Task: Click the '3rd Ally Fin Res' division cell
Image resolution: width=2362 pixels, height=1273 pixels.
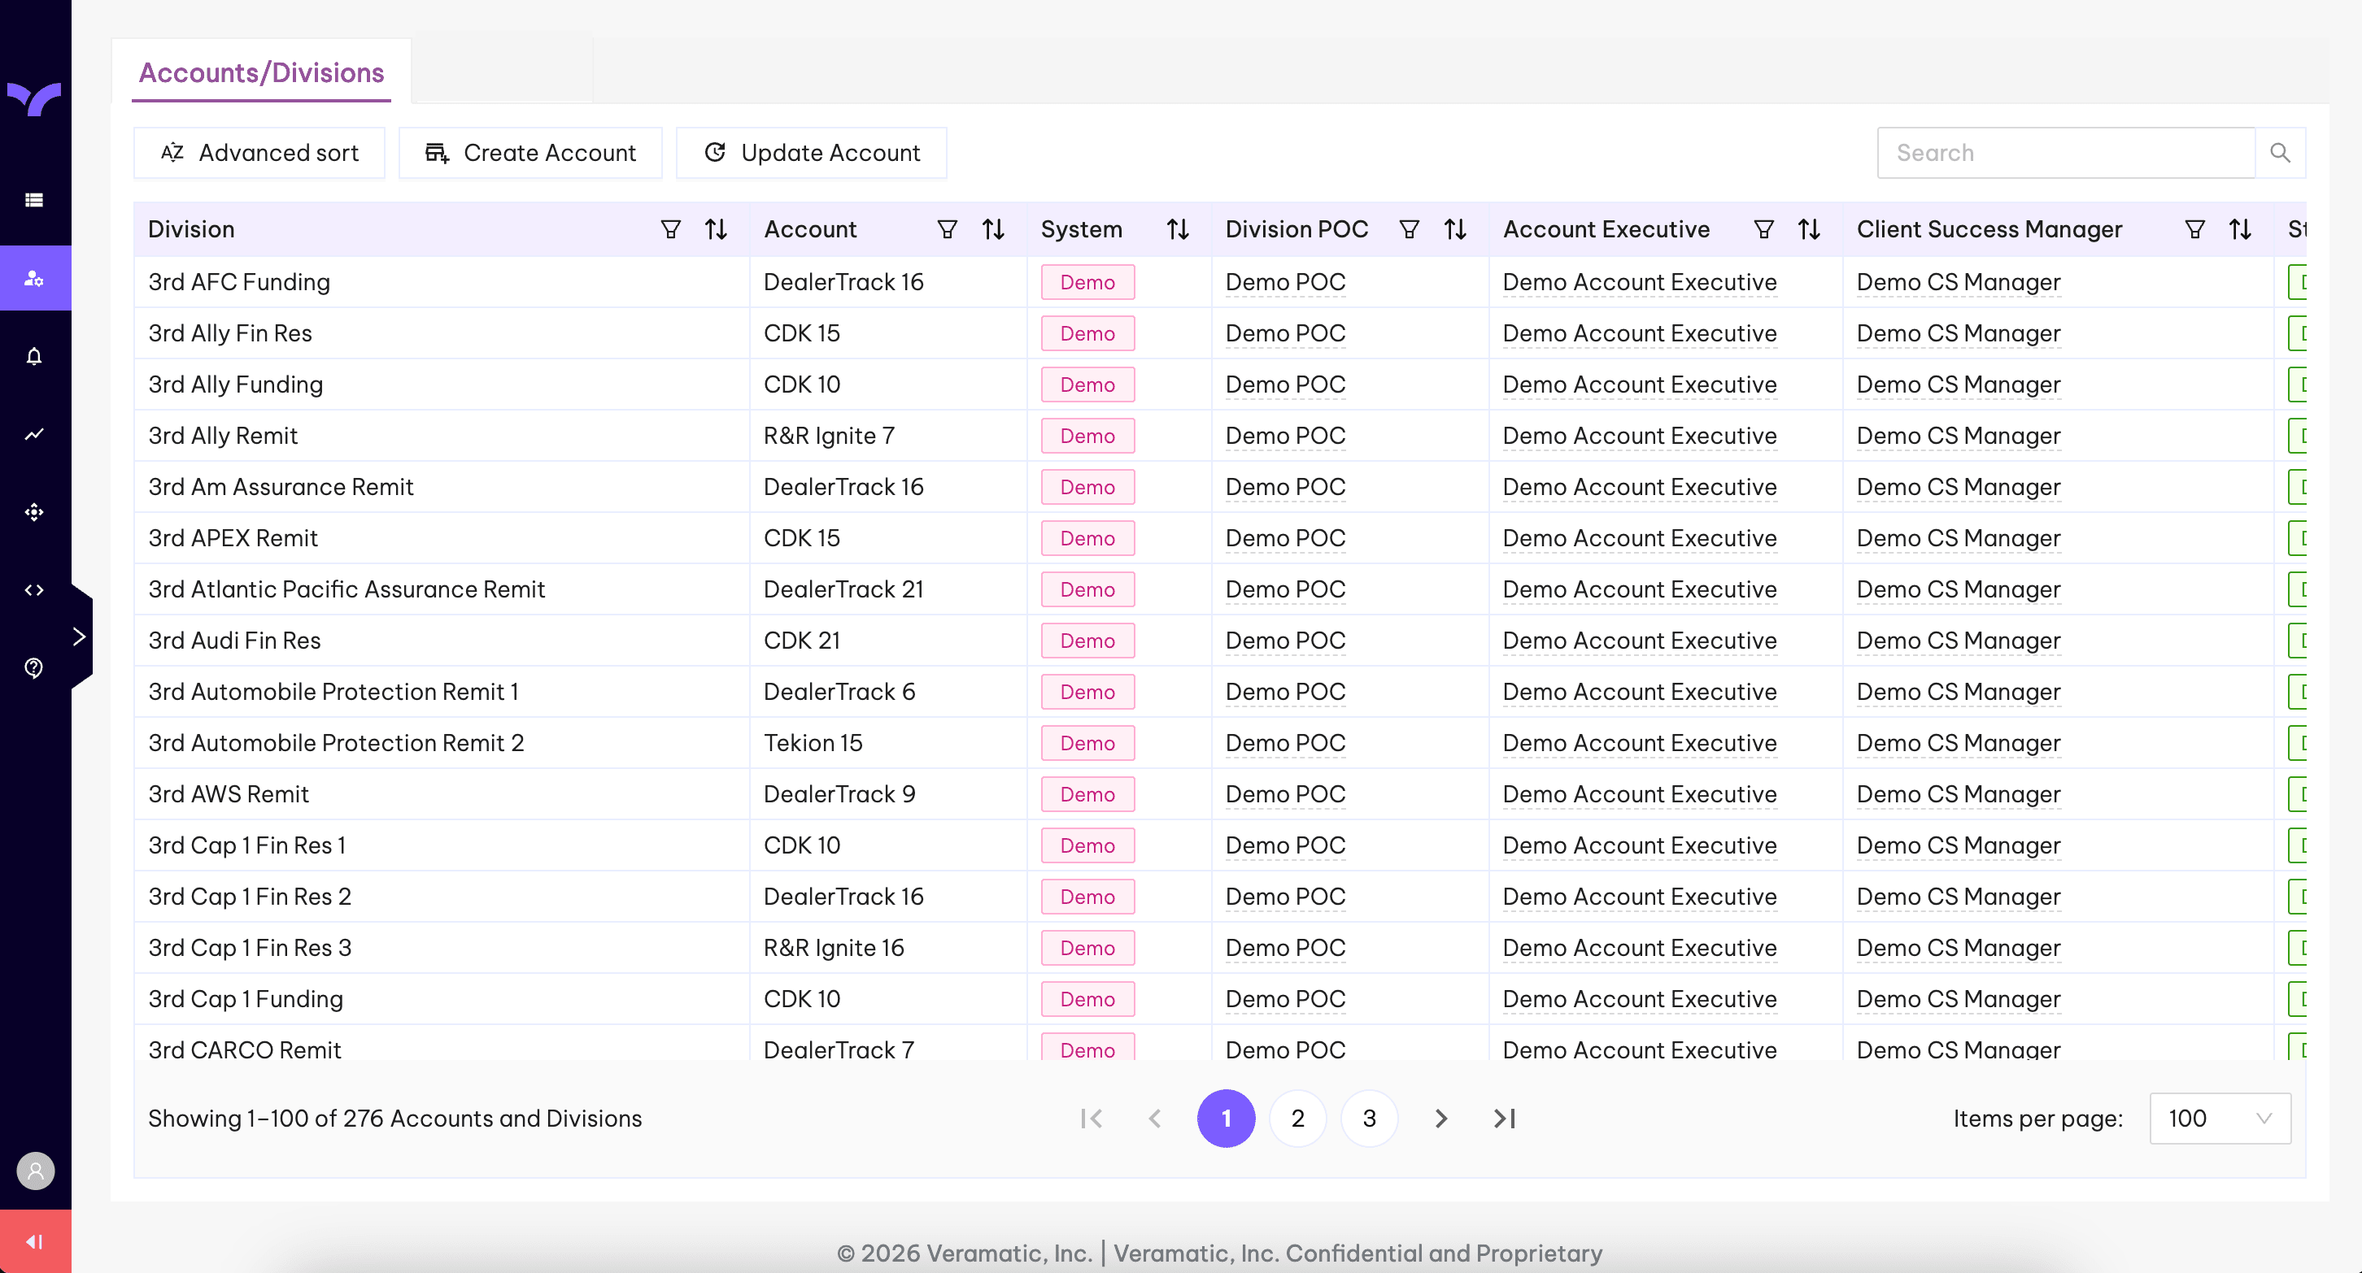Action: coord(442,333)
